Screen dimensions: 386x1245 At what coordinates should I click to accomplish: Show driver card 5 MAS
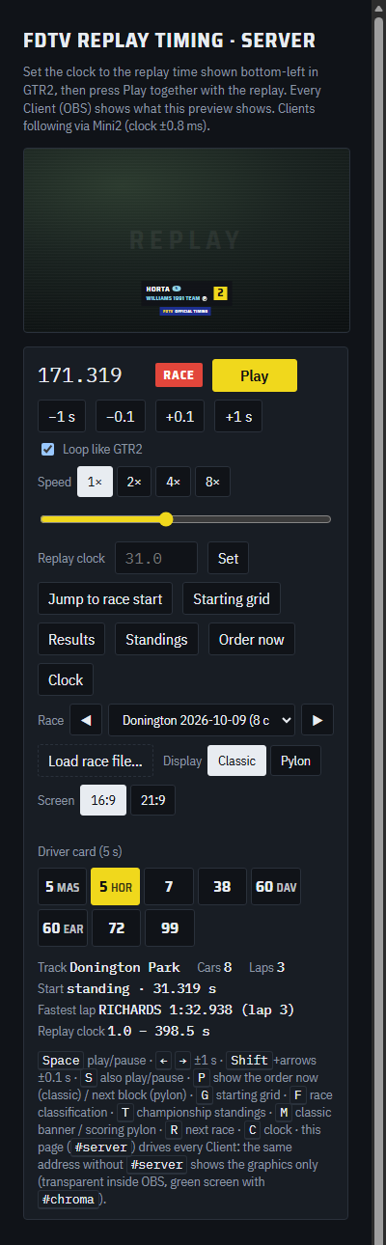tap(62, 886)
